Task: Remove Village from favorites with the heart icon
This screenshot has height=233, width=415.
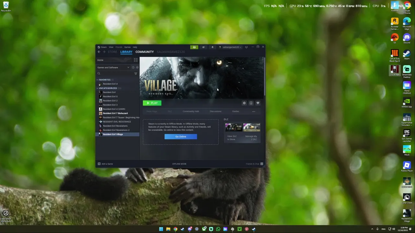Action: point(258,103)
